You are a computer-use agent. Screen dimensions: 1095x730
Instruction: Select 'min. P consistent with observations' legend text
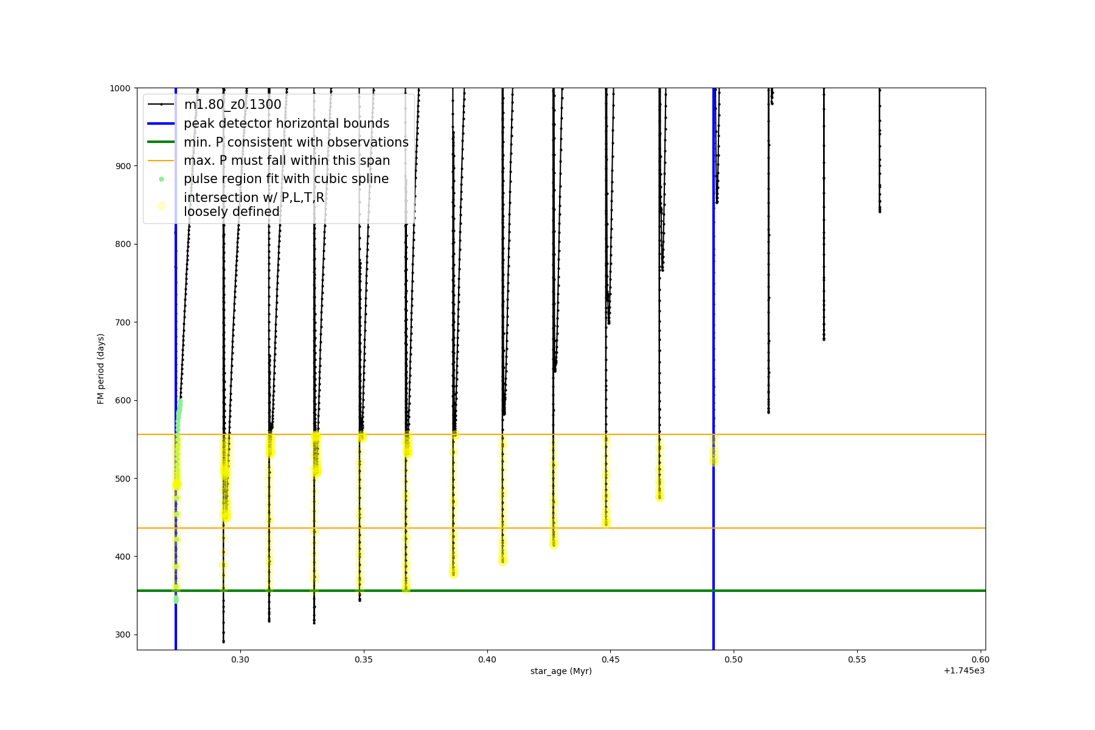click(296, 142)
